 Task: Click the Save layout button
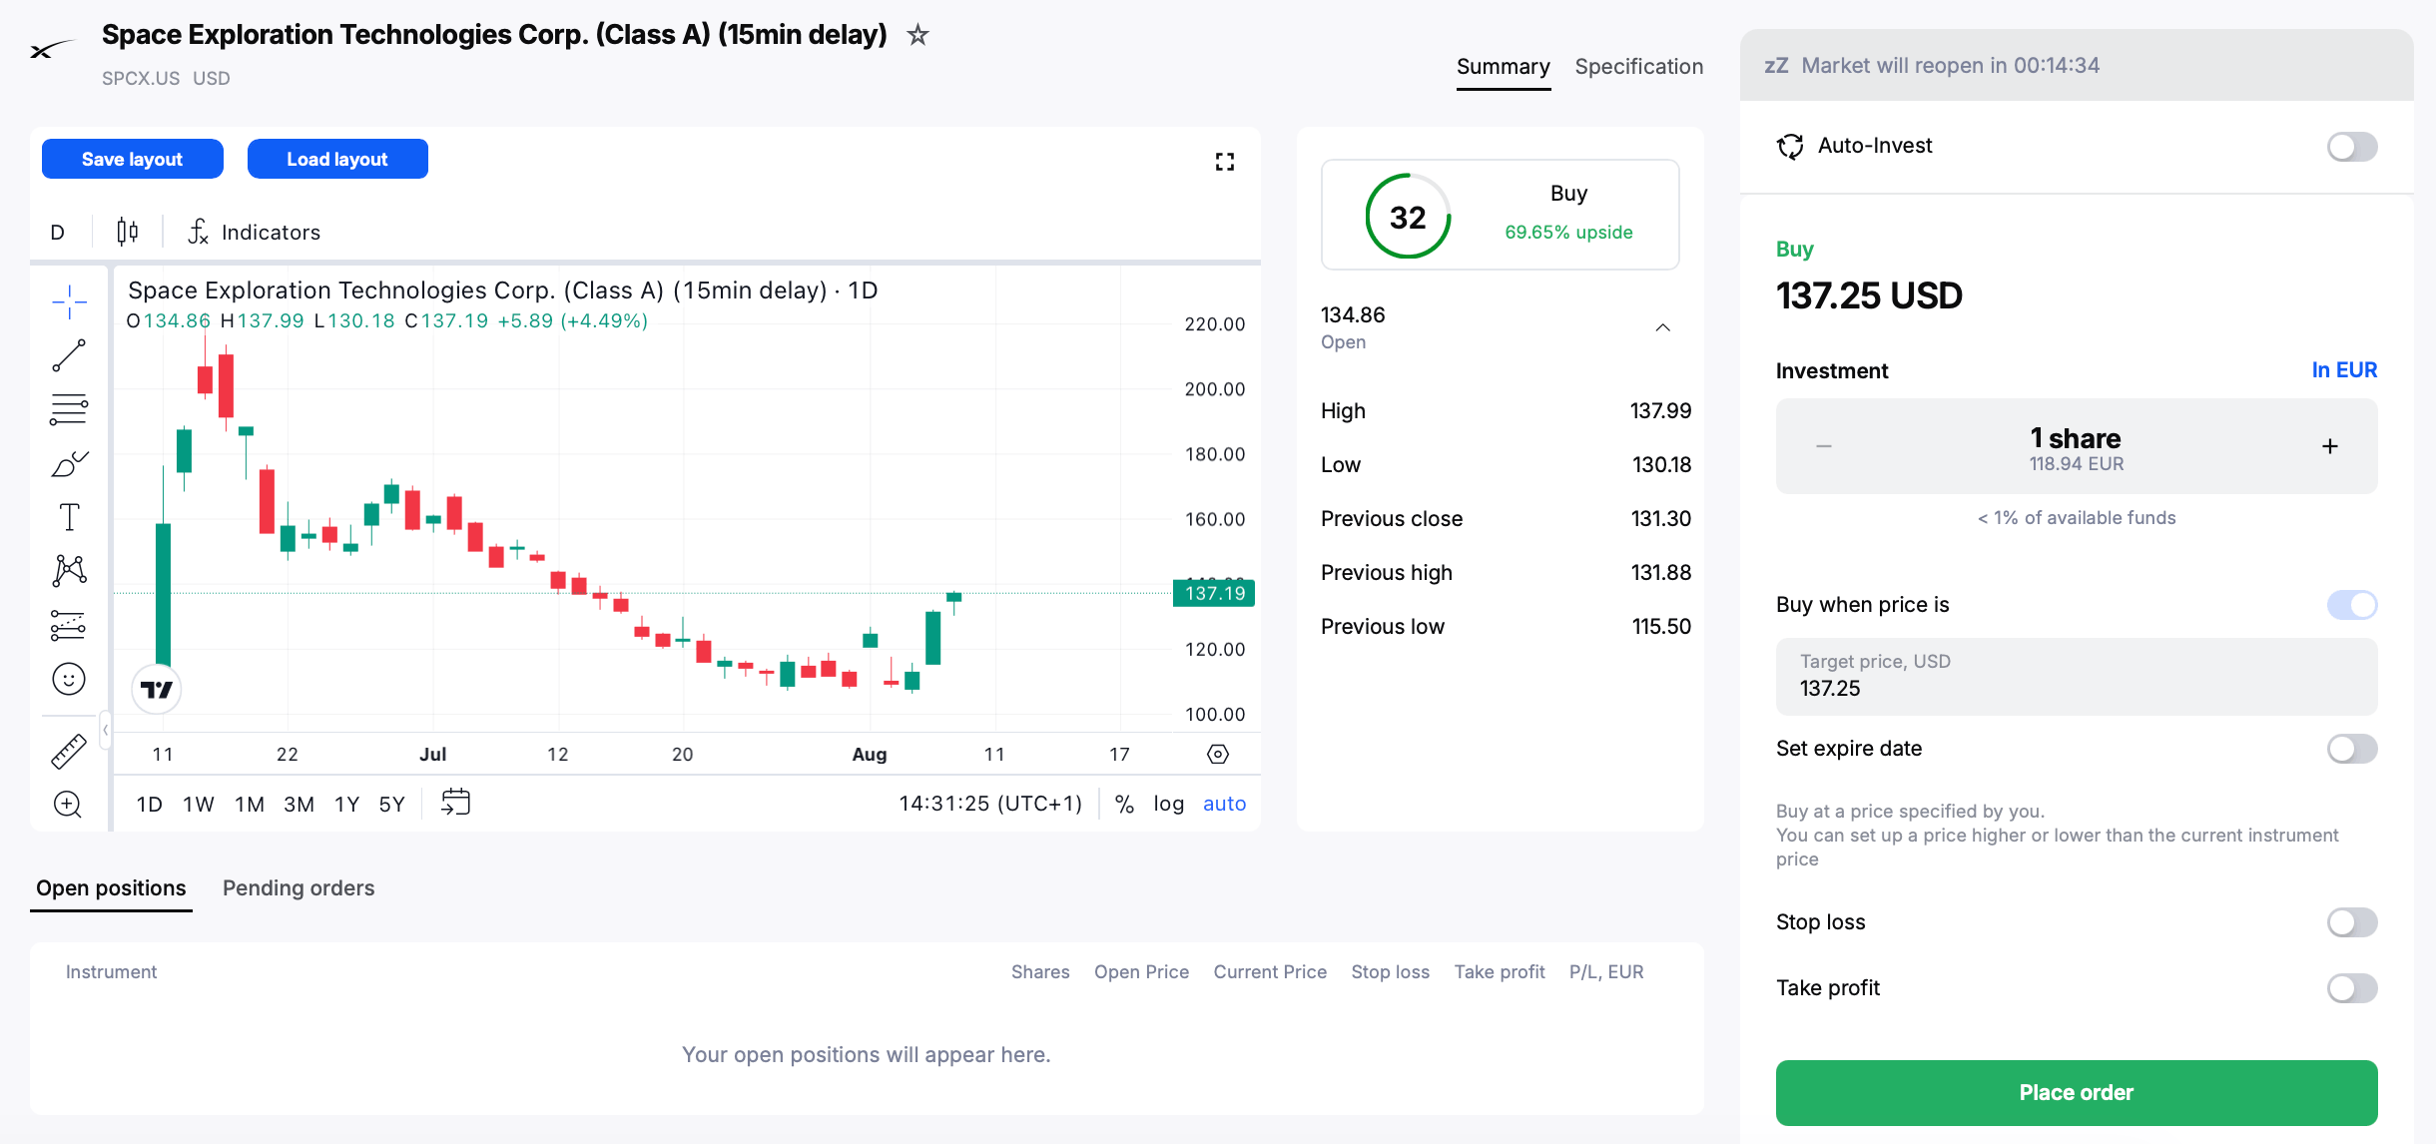click(x=132, y=159)
